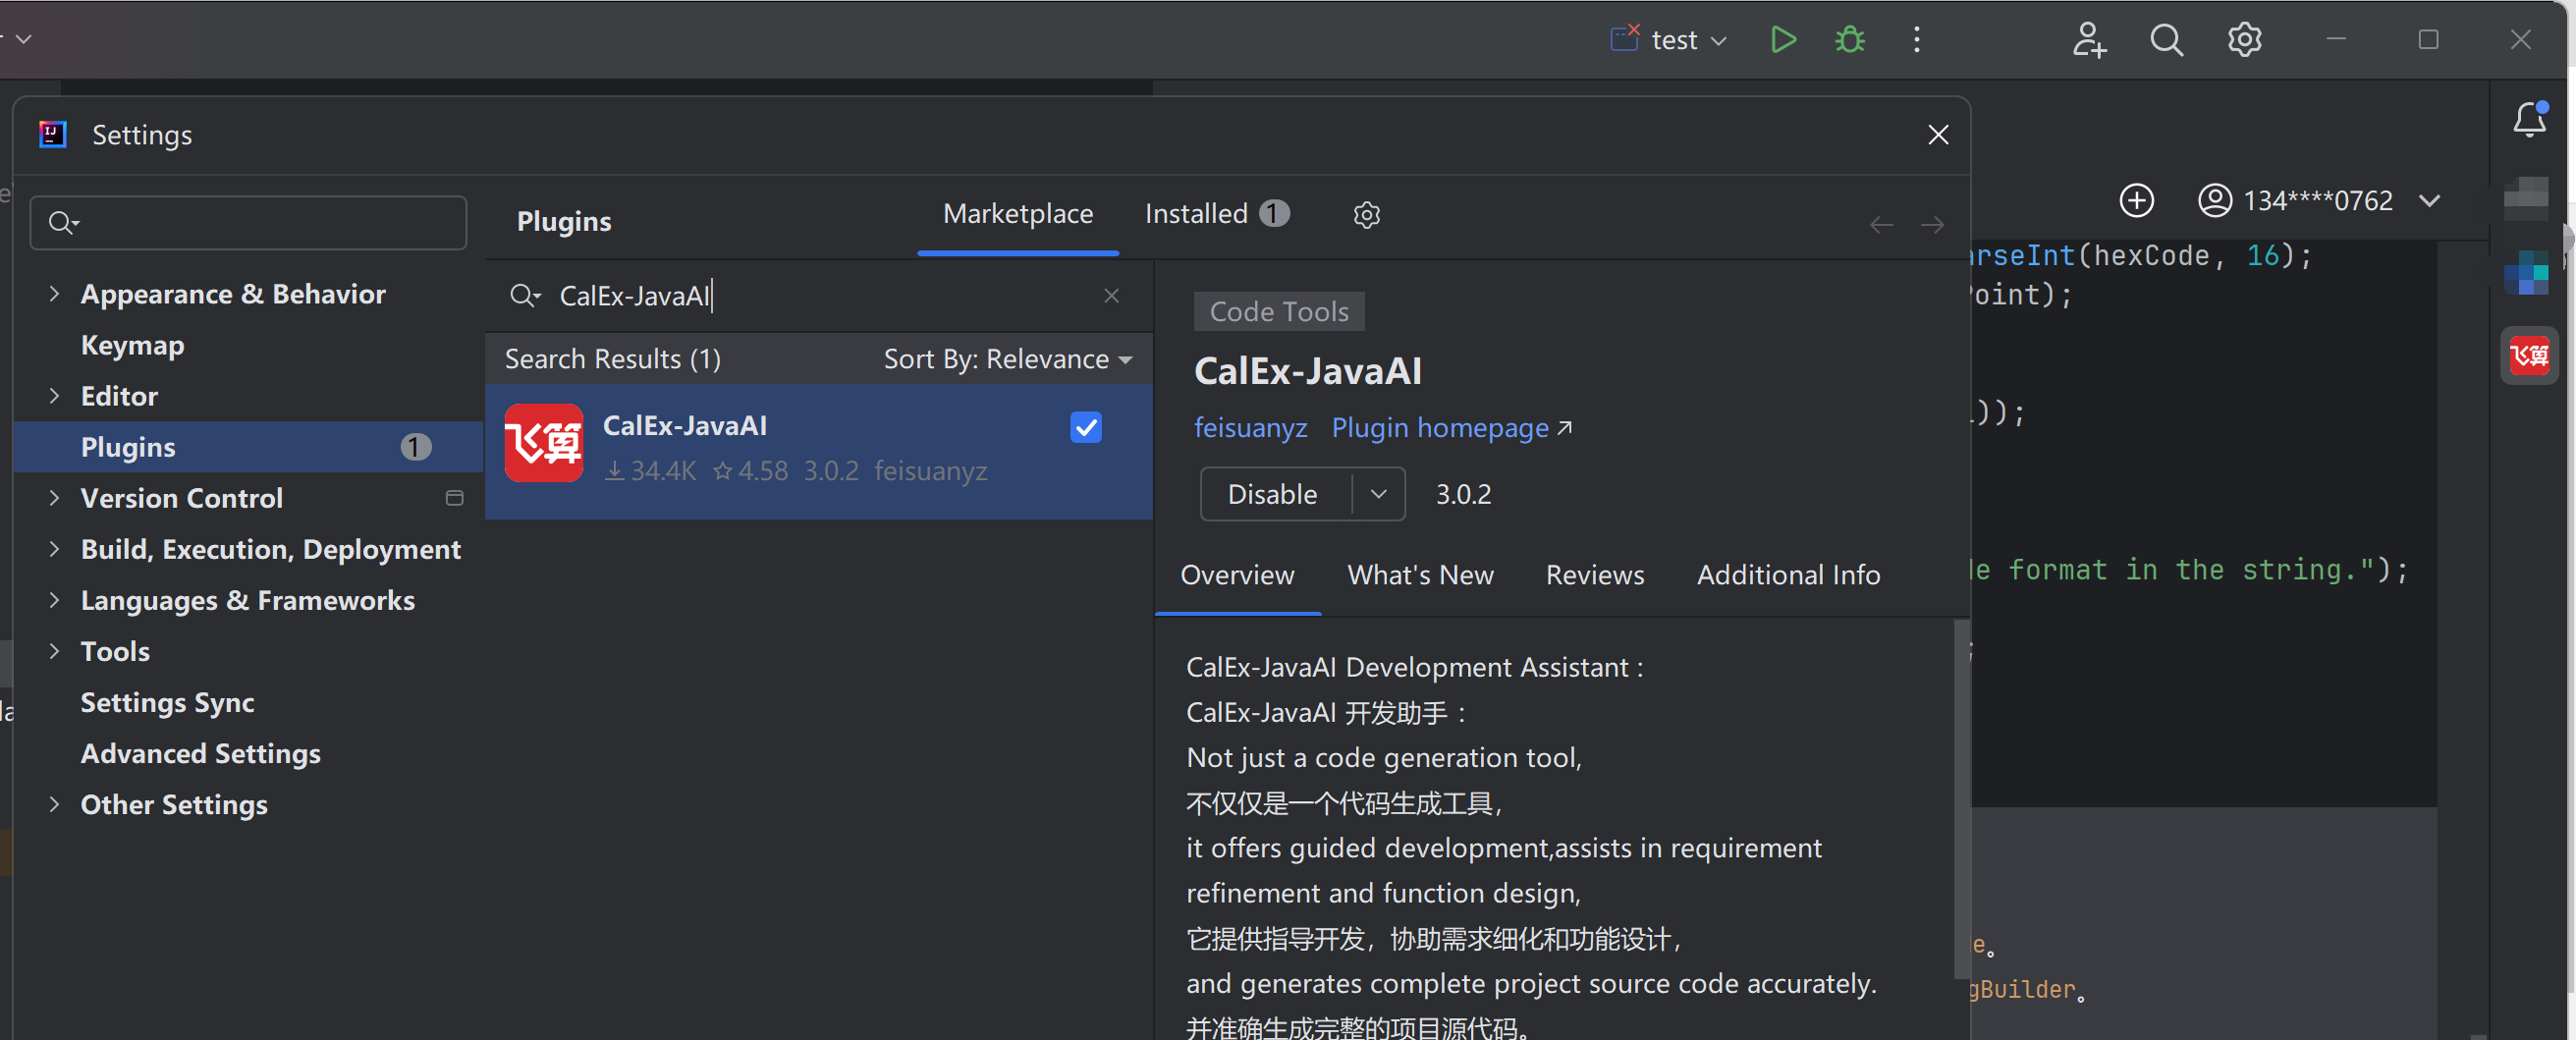Open the notifications bell icon
The width and height of the screenshot is (2576, 1040).
(2529, 120)
